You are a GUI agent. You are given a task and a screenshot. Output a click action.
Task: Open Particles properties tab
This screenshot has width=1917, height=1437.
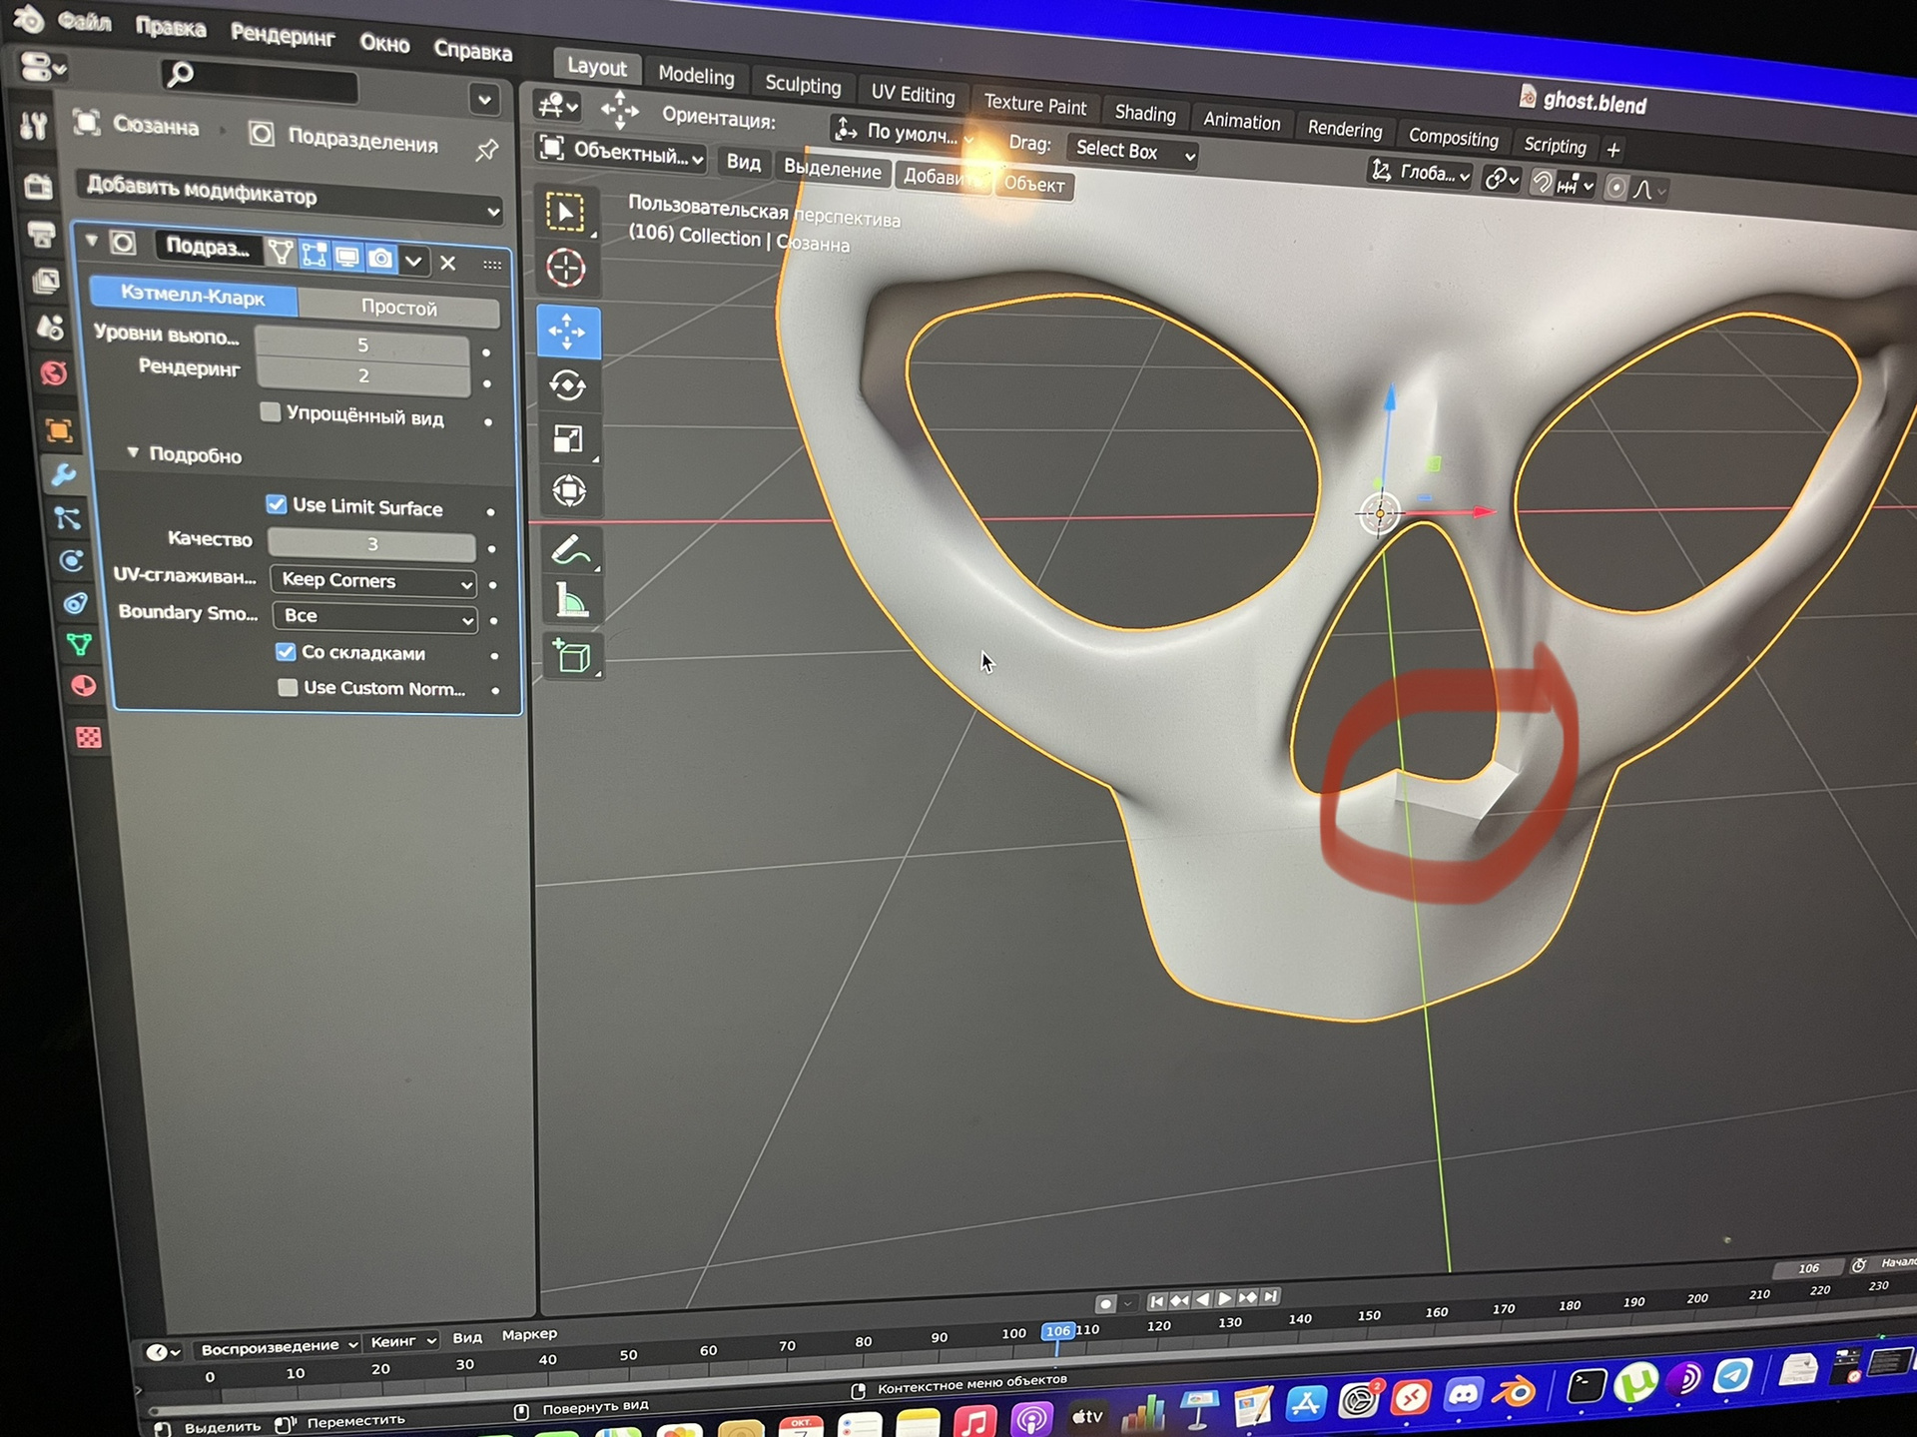[x=67, y=517]
